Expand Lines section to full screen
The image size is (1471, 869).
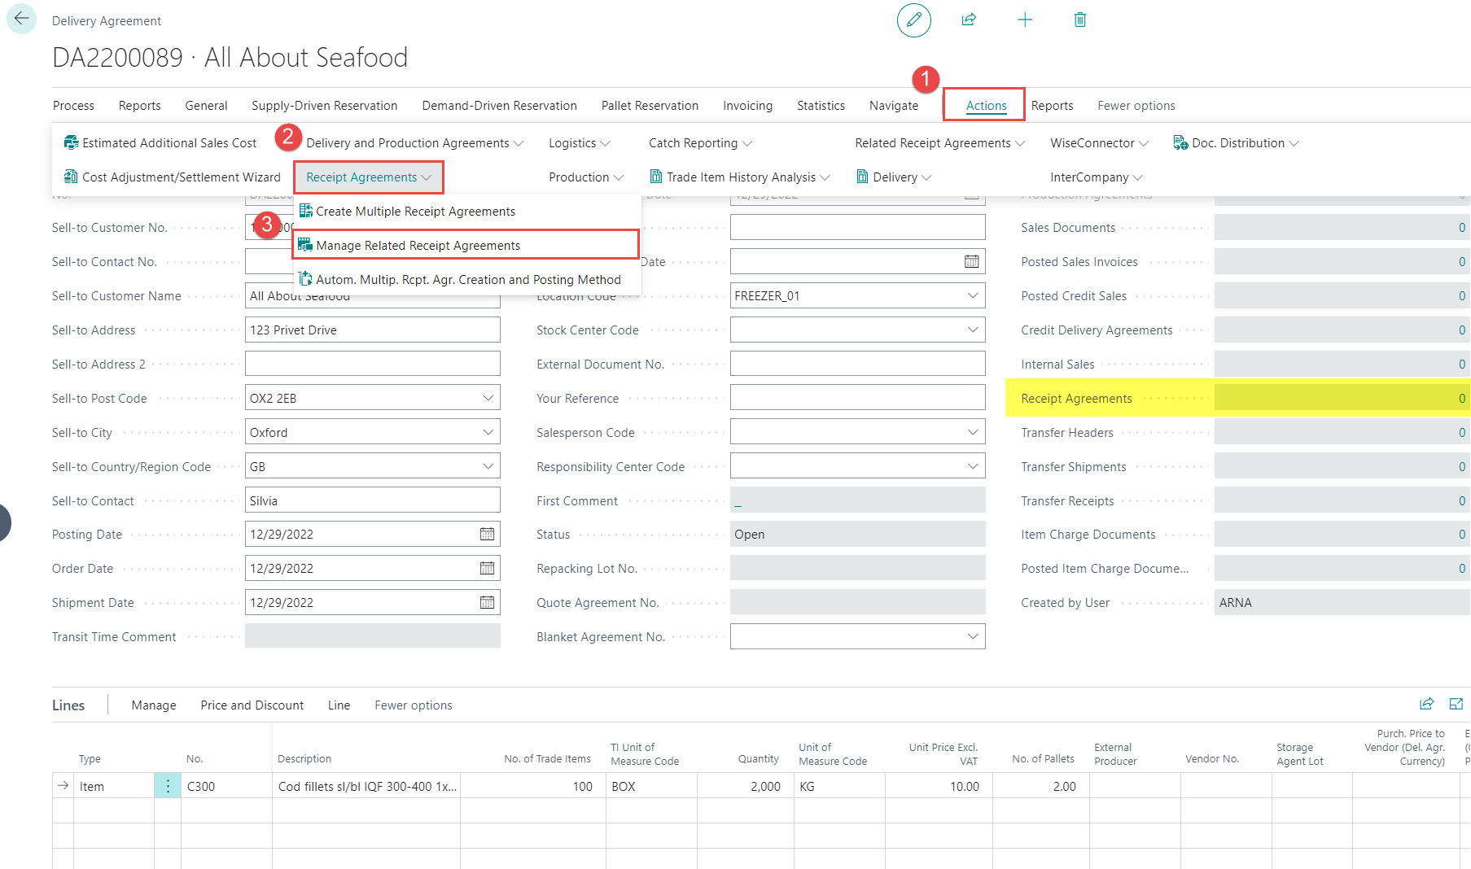point(1456,705)
